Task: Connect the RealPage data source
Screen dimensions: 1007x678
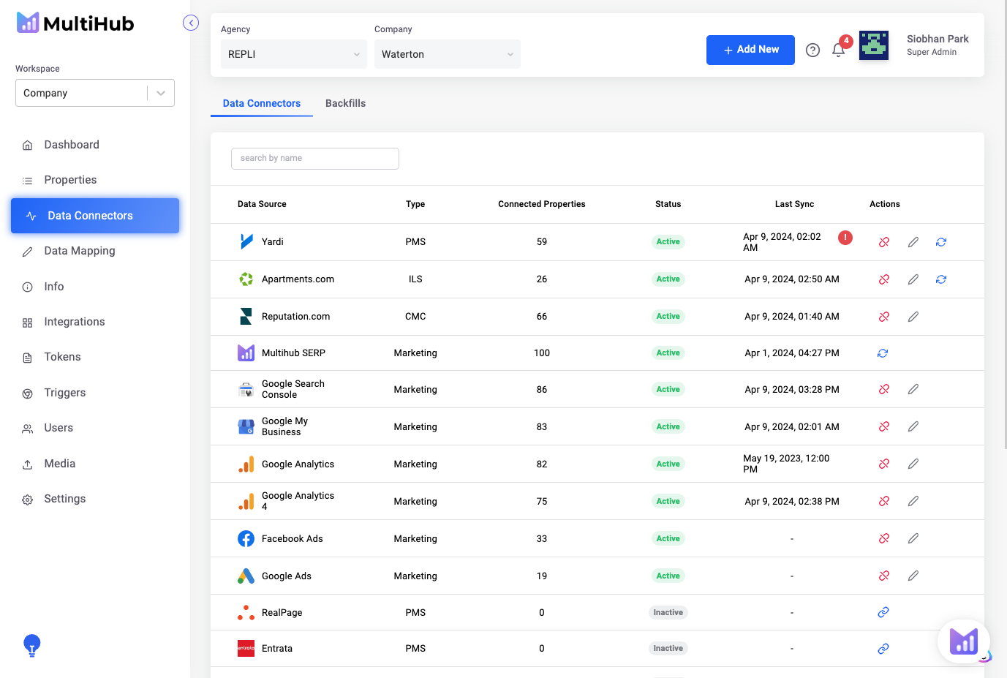Action: (883, 612)
